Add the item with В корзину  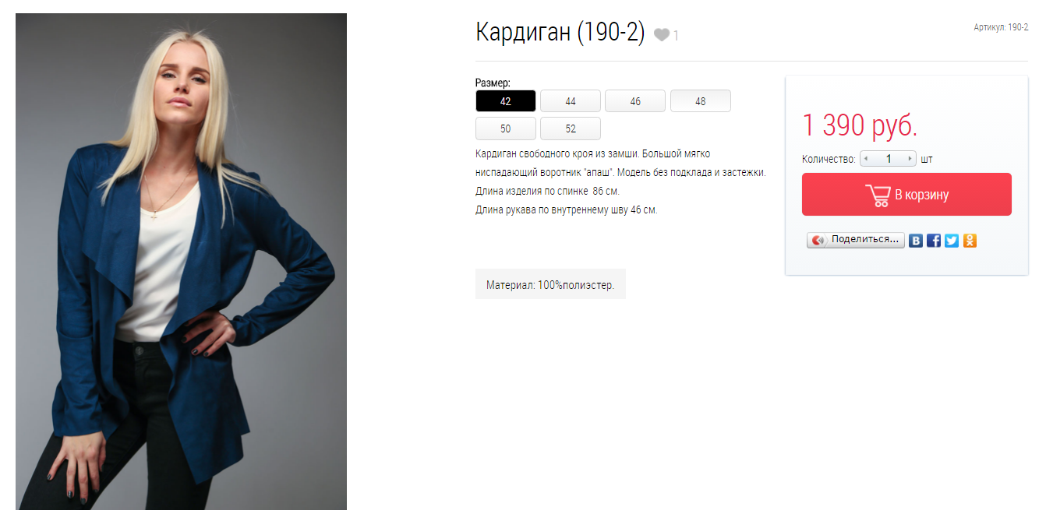[x=906, y=195]
